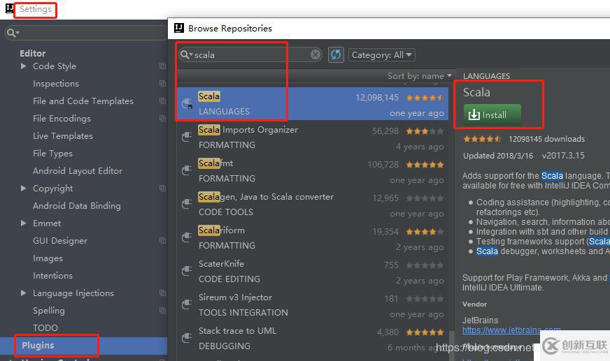Open File Encodings settings
Image resolution: width=610 pixels, height=361 pixels.
click(62, 119)
